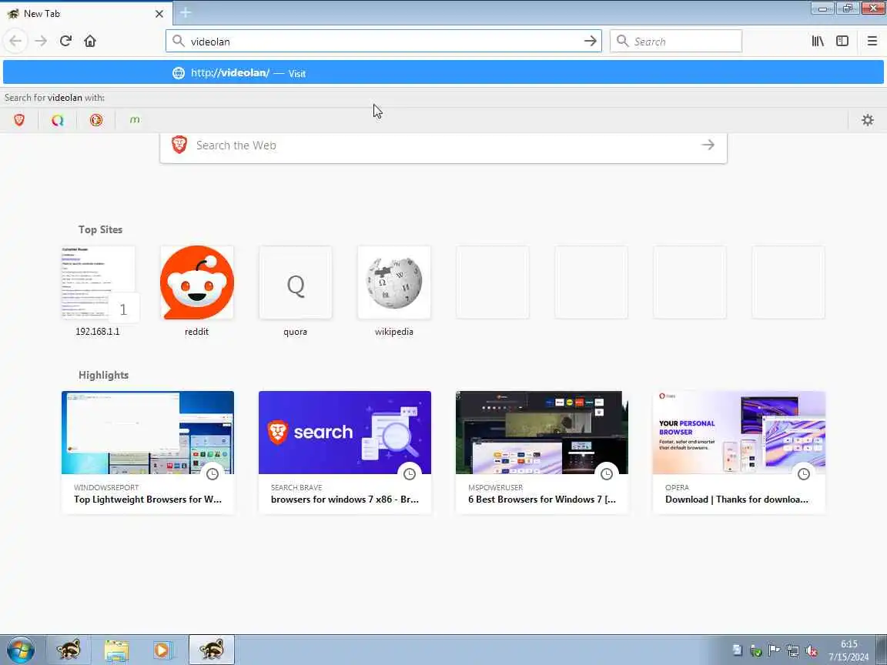Open the Search Brave highlight card
The width and height of the screenshot is (887, 665).
coord(344,453)
